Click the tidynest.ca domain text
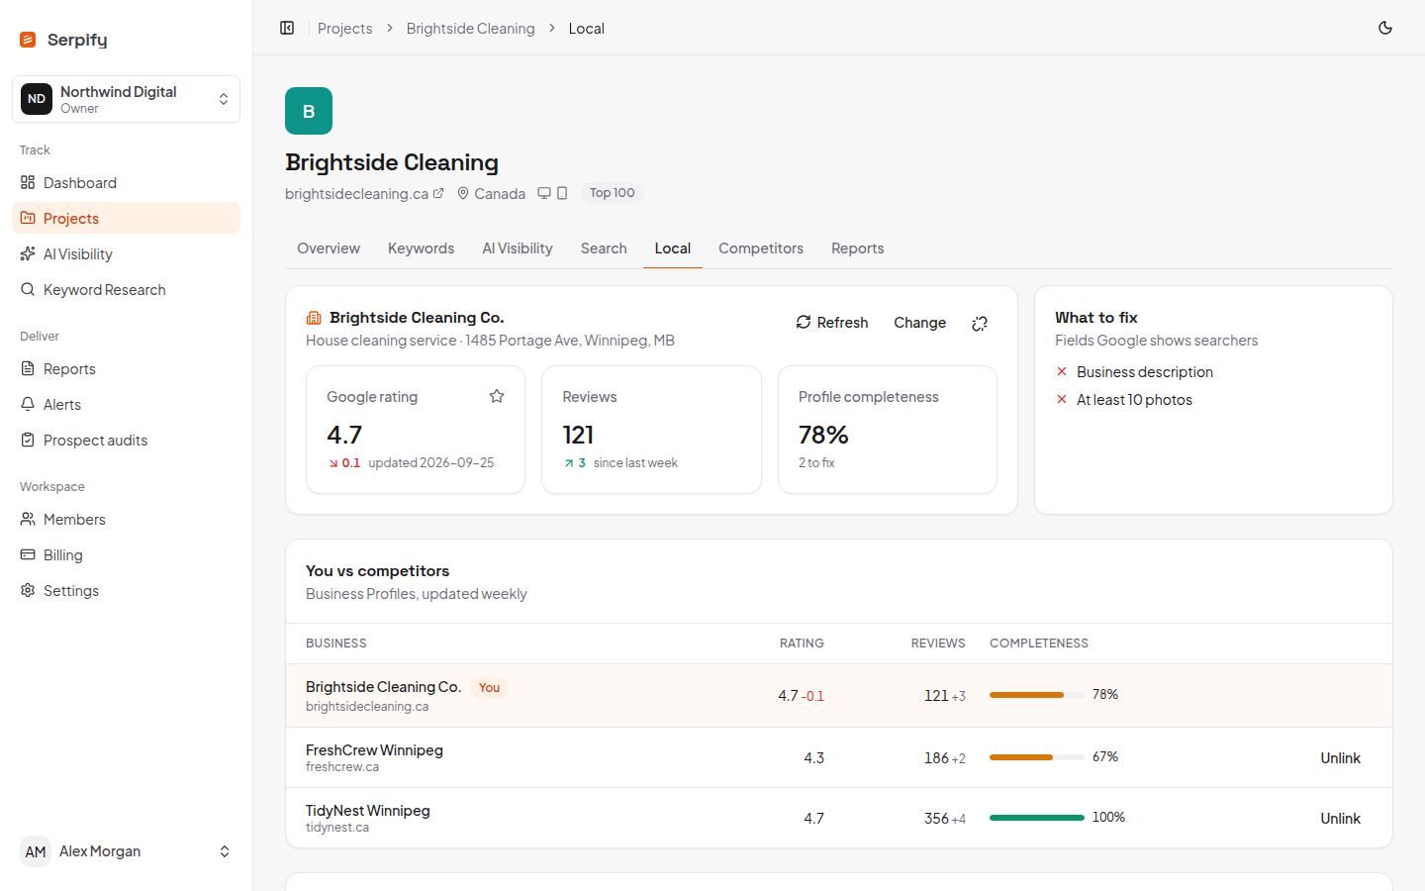Screen dimensions: 1425x891 click(337, 828)
